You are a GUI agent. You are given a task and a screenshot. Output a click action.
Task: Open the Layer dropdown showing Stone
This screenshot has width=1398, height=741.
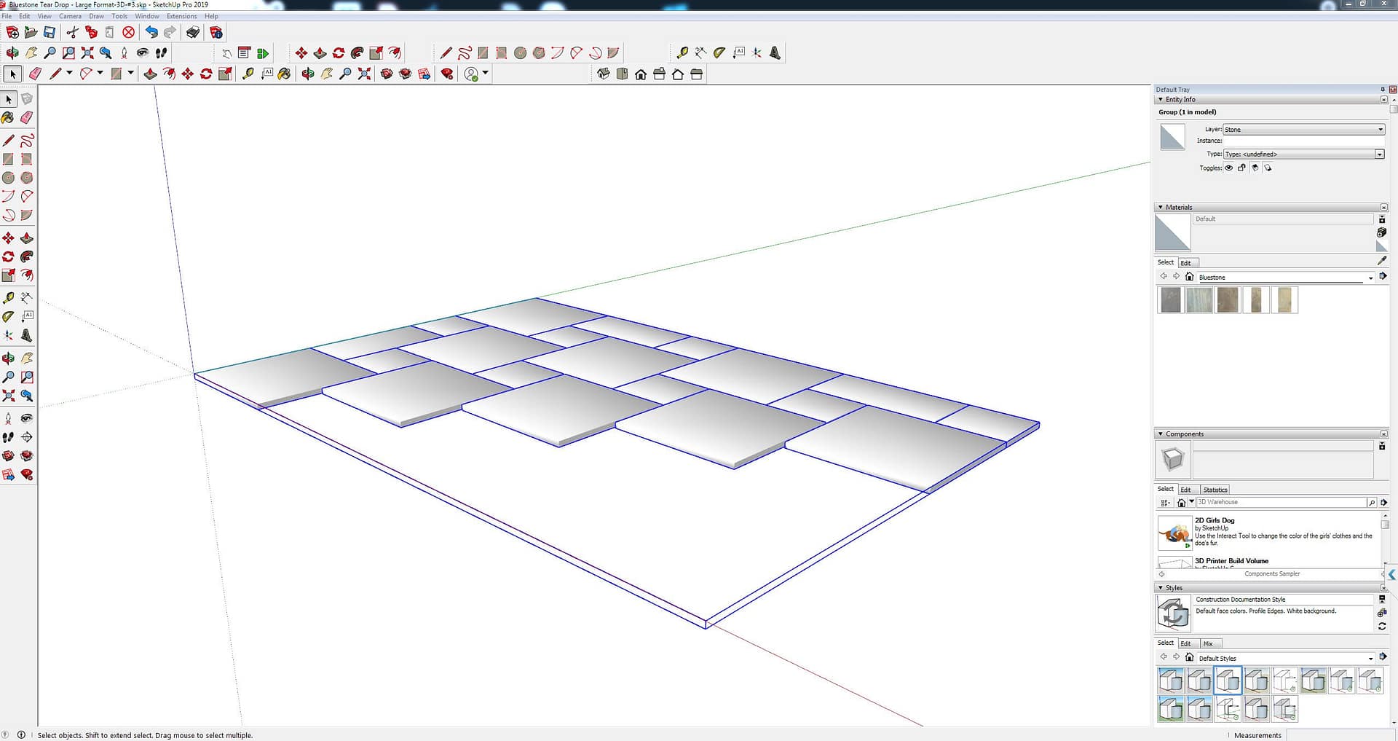click(x=1303, y=130)
